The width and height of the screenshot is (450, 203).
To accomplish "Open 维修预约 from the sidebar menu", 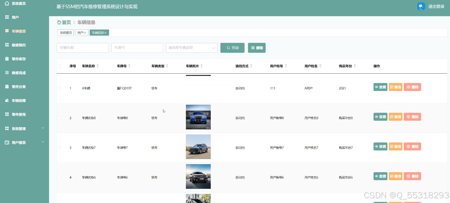I will point(19,45).
